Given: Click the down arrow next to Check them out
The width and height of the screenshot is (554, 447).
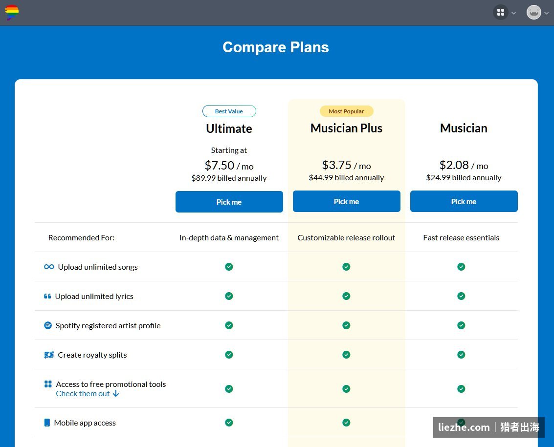Looking at the screenshot, I should (115, 394).
